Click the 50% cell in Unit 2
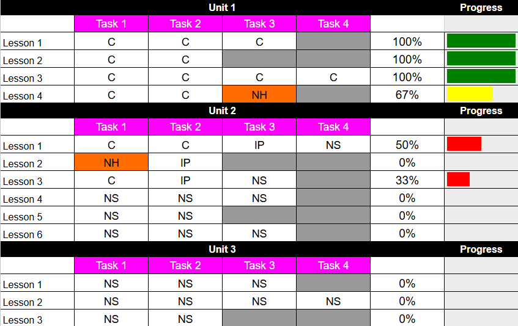This screenshot has height=326, width=518. (x=407, y=145)
